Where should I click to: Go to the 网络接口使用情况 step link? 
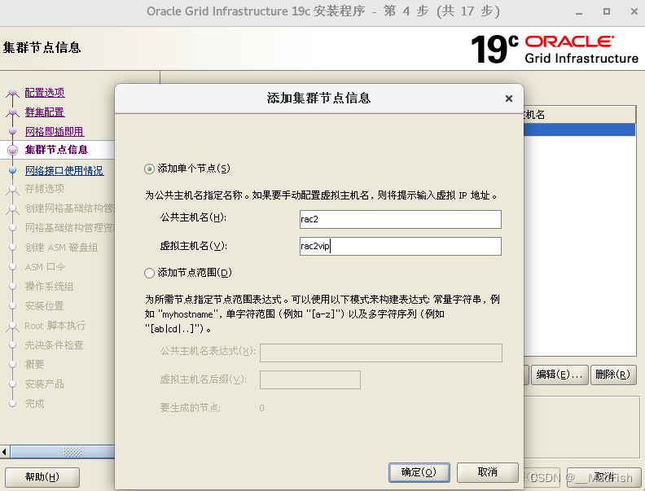(x=64, y=171)
